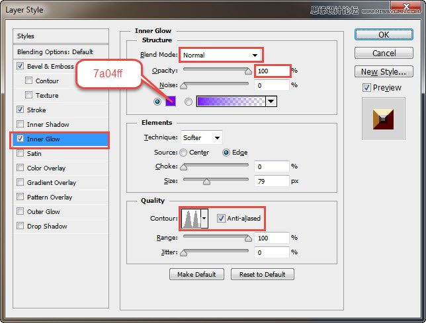426x323 pixels.
Task: Click the Range slider handle
Action: point(248,238)
